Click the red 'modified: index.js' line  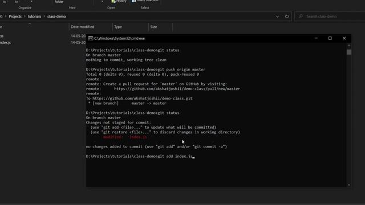[x=125, y=137]
